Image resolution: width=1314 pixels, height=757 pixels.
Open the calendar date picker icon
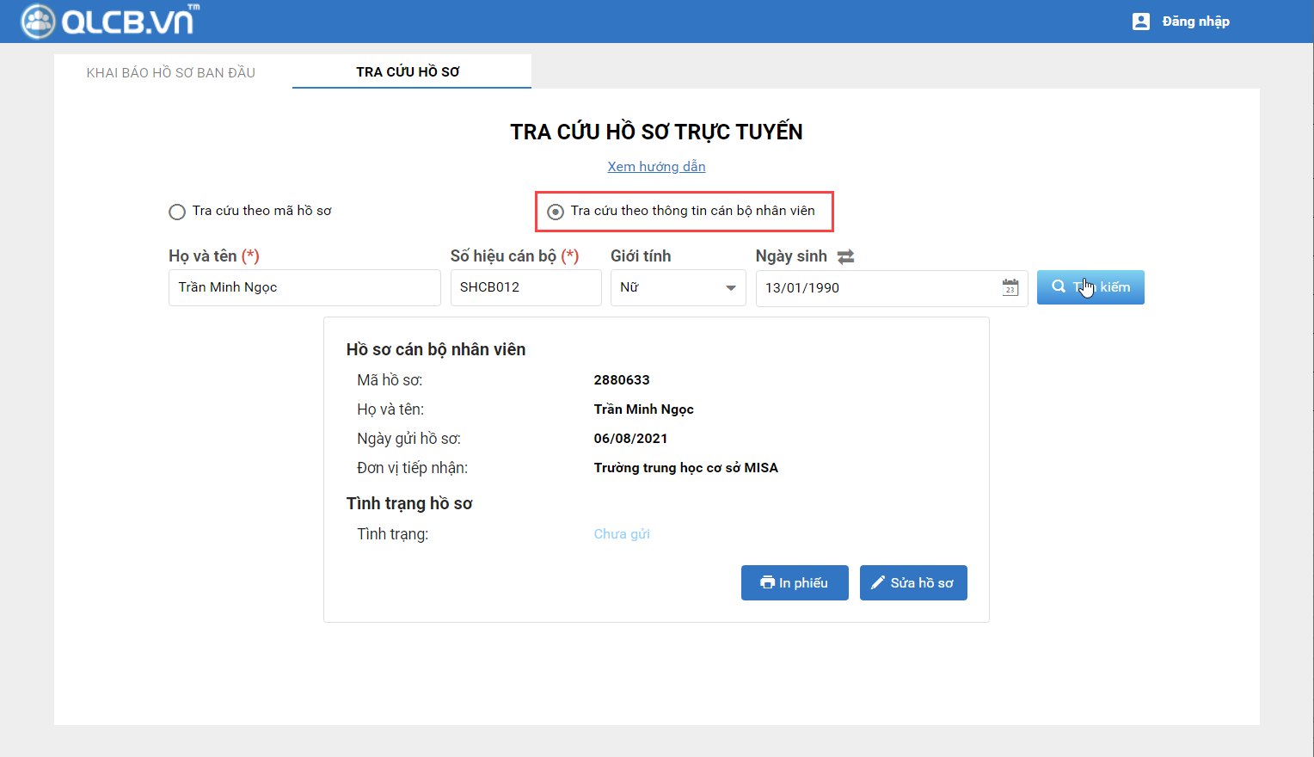(1010, 287)
